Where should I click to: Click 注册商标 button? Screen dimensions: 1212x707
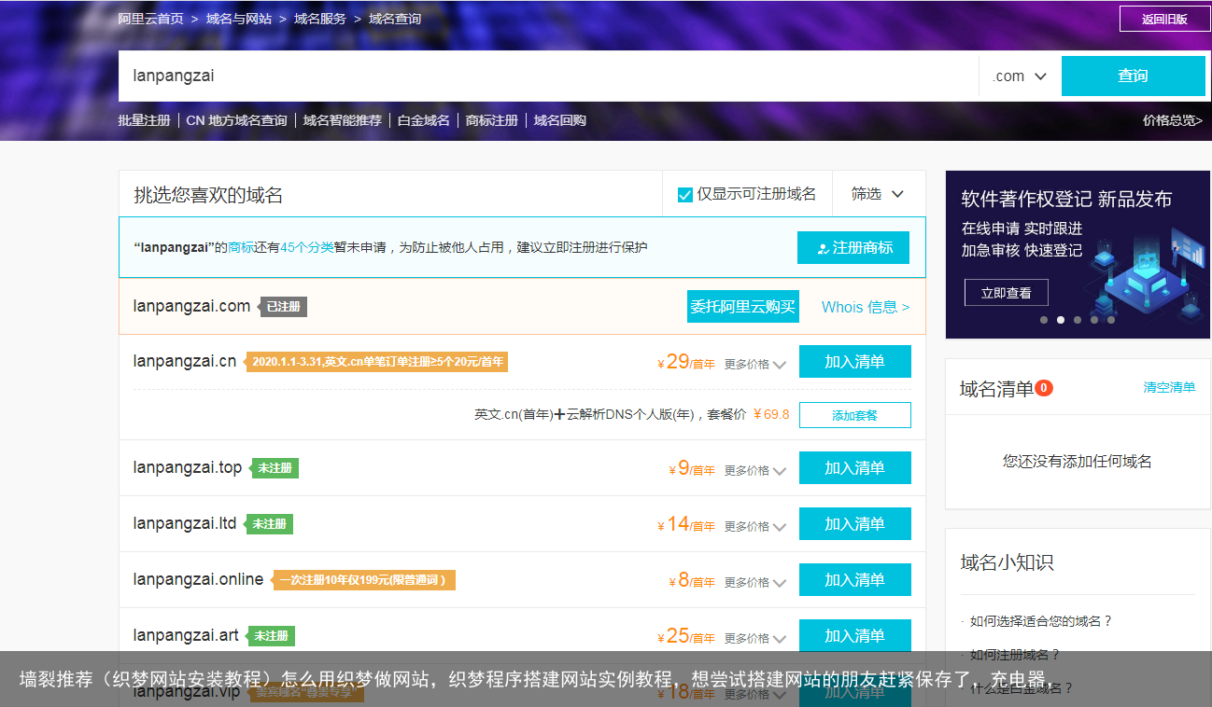coord(853,248)
